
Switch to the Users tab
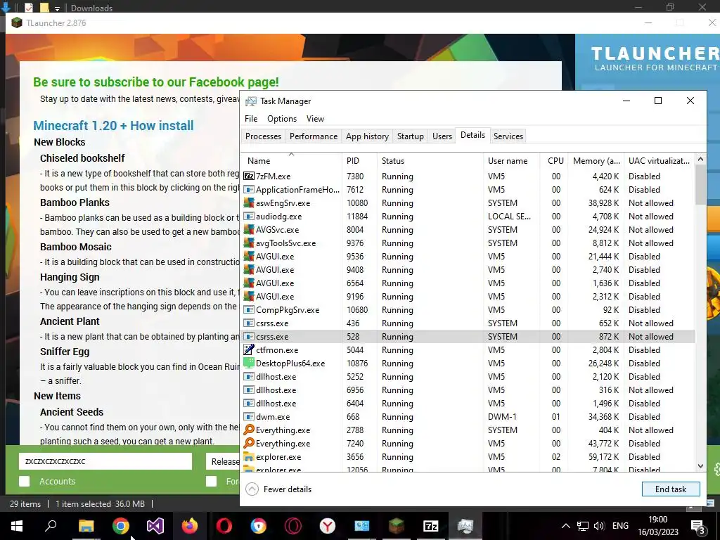point(442,136)
